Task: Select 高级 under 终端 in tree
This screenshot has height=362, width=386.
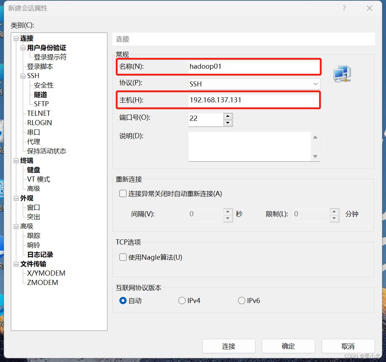Action: click(34, 188)
